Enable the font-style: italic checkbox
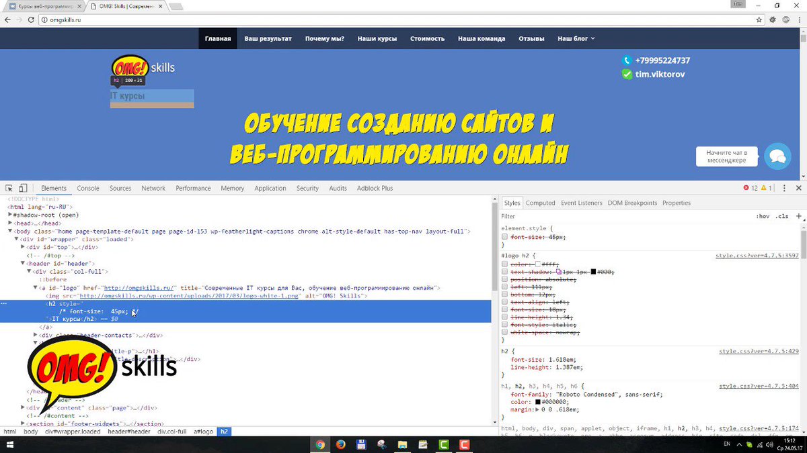 coord(505,325)
